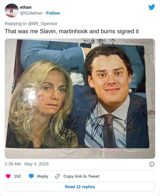Open Read 12 replies

(x=80, y=187)
